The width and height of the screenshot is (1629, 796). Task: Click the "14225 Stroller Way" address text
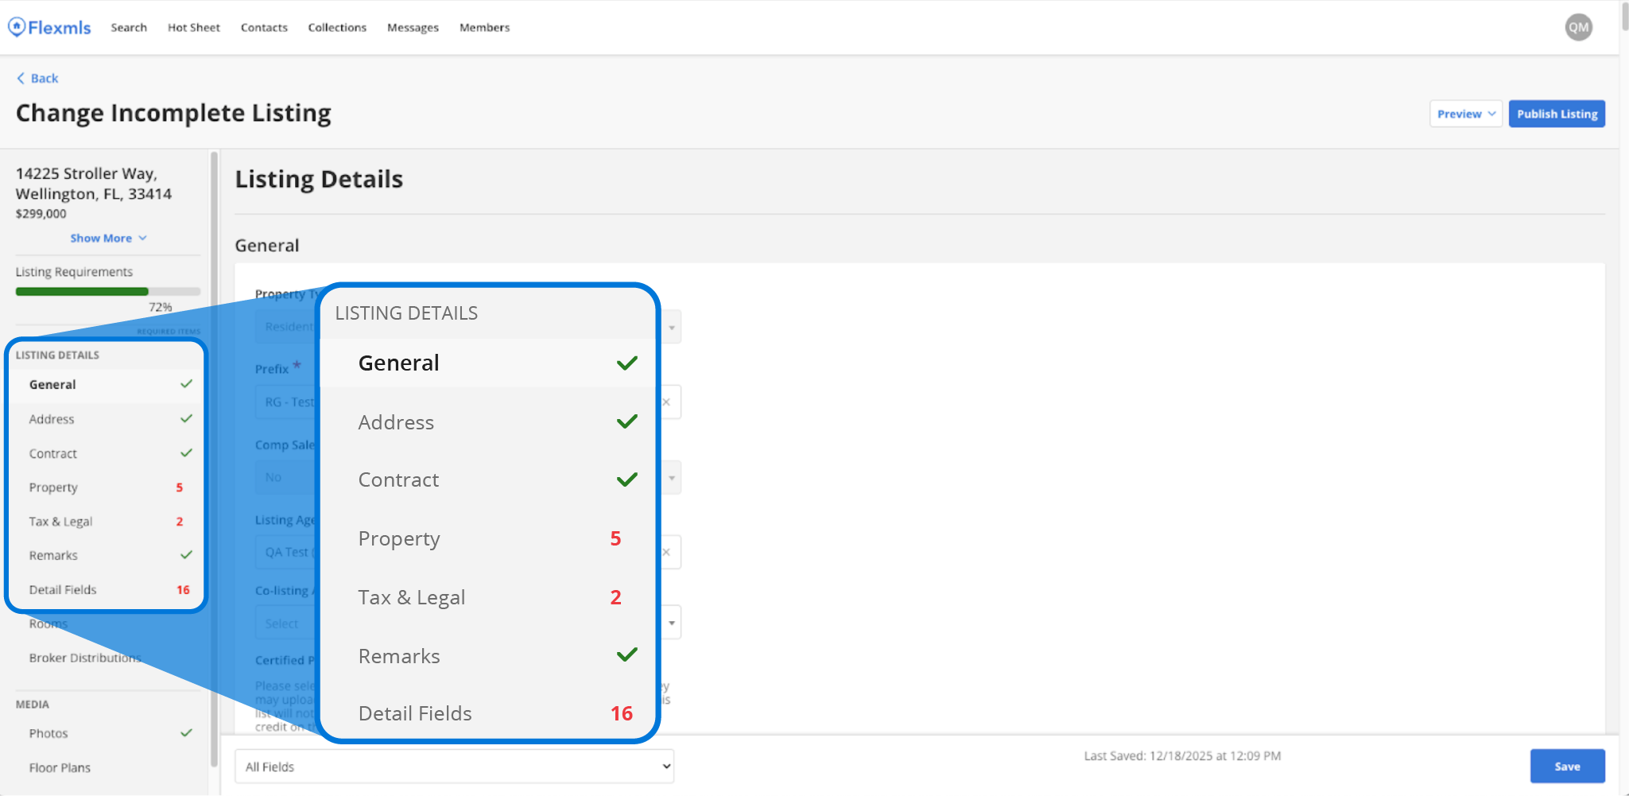click(x=86, y=173)
